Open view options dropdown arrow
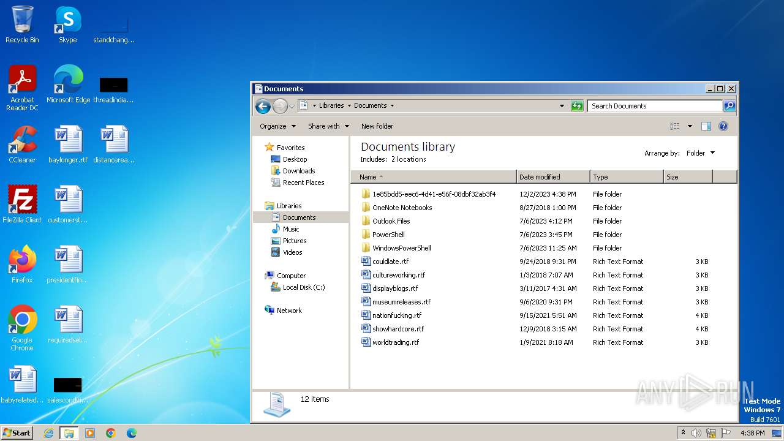Viewport: 784px width, 441px height. 690,126
